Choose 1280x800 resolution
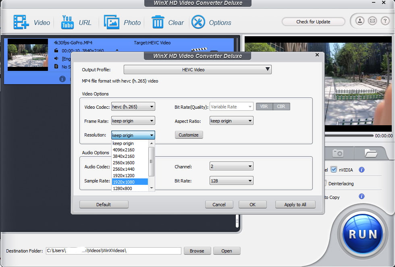395x267 pixels. point(130,188)
